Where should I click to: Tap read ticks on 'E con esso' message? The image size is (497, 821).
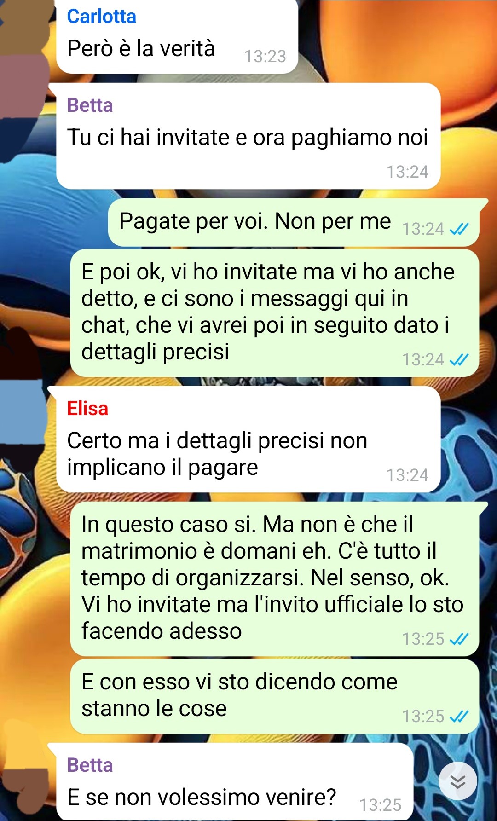(459, 716)
